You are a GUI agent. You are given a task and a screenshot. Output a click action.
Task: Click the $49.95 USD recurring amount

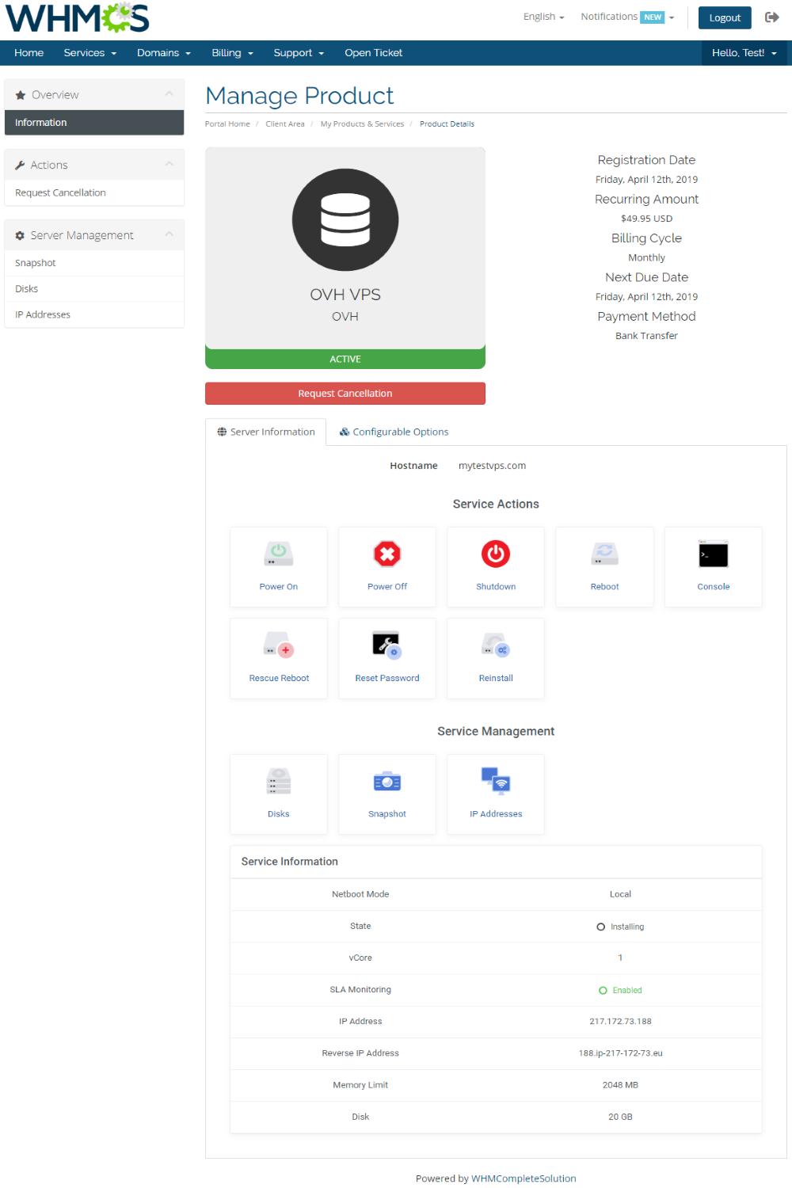point(646,219)
